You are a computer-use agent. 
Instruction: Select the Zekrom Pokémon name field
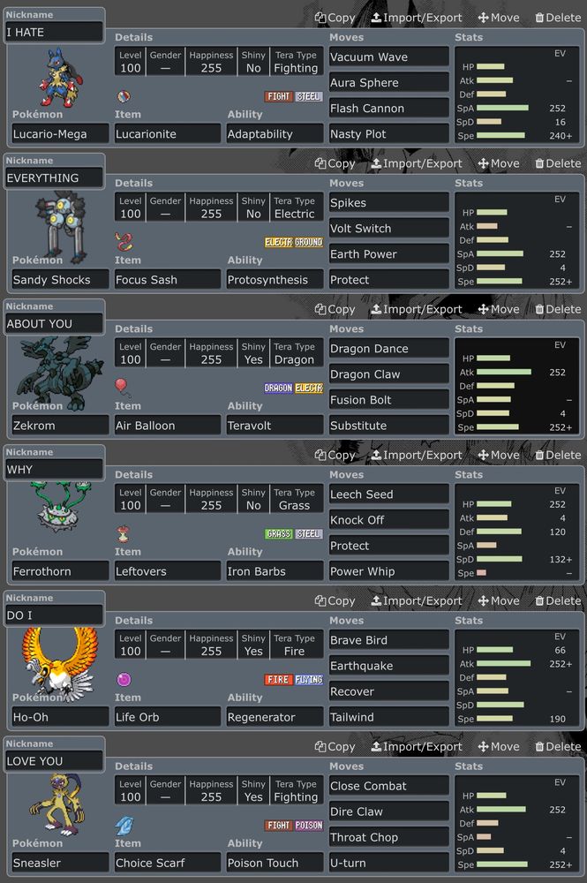pyautogui.click(x=60, y=426)
